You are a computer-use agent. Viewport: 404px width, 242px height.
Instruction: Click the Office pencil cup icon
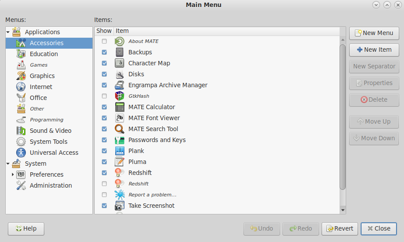coord(21,98)
